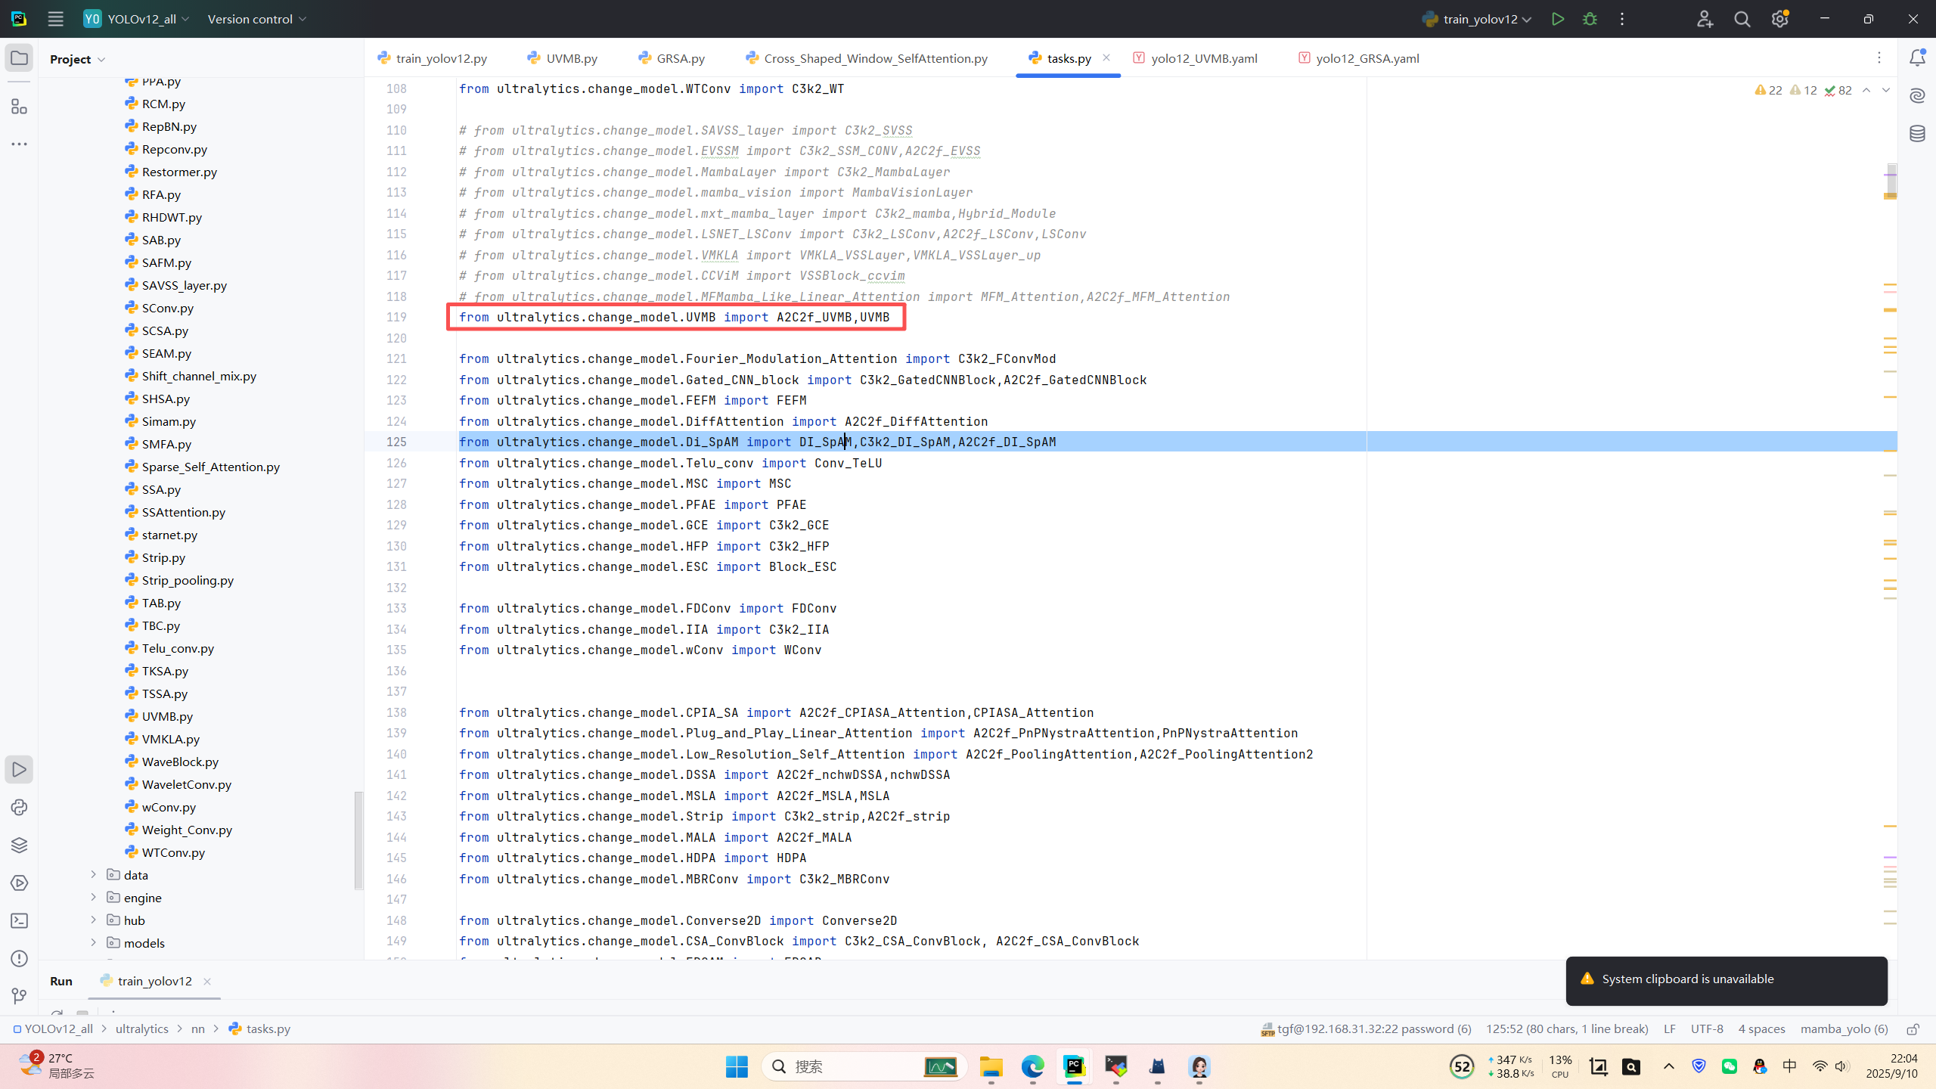1936x1089 pixels.
Task: Open the Notifications bell panel
Action: [1917, 58]
